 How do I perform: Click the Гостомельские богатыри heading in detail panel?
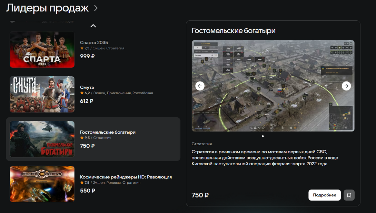(x=234, y=31)
